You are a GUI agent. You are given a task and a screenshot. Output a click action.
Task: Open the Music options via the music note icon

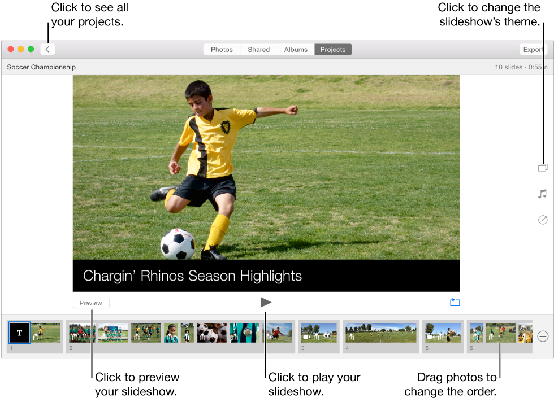coord(543,194)
